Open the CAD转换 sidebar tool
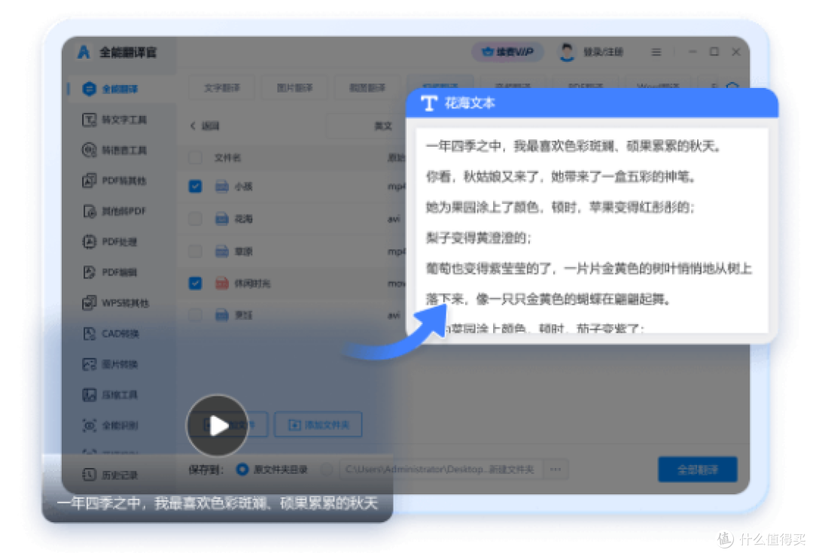813x556 pixels. point(111,333)
